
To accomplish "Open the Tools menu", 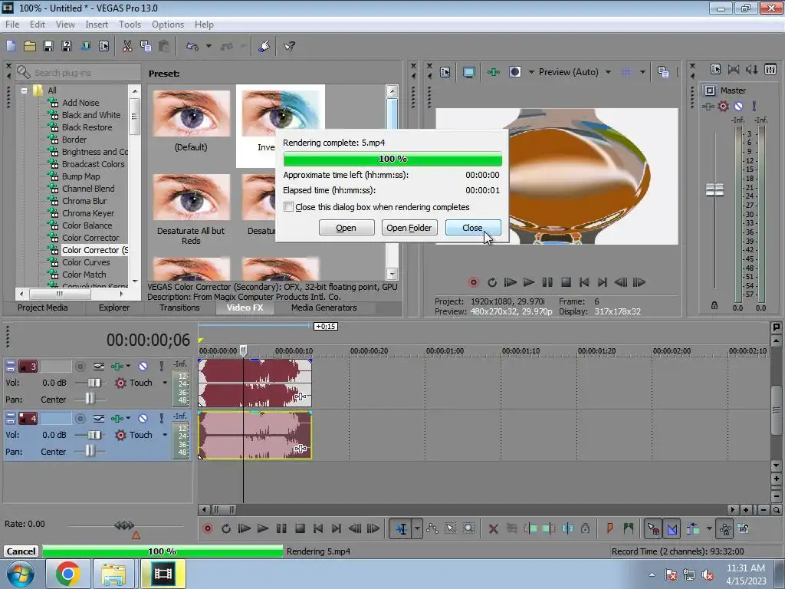I will [130, 24].
